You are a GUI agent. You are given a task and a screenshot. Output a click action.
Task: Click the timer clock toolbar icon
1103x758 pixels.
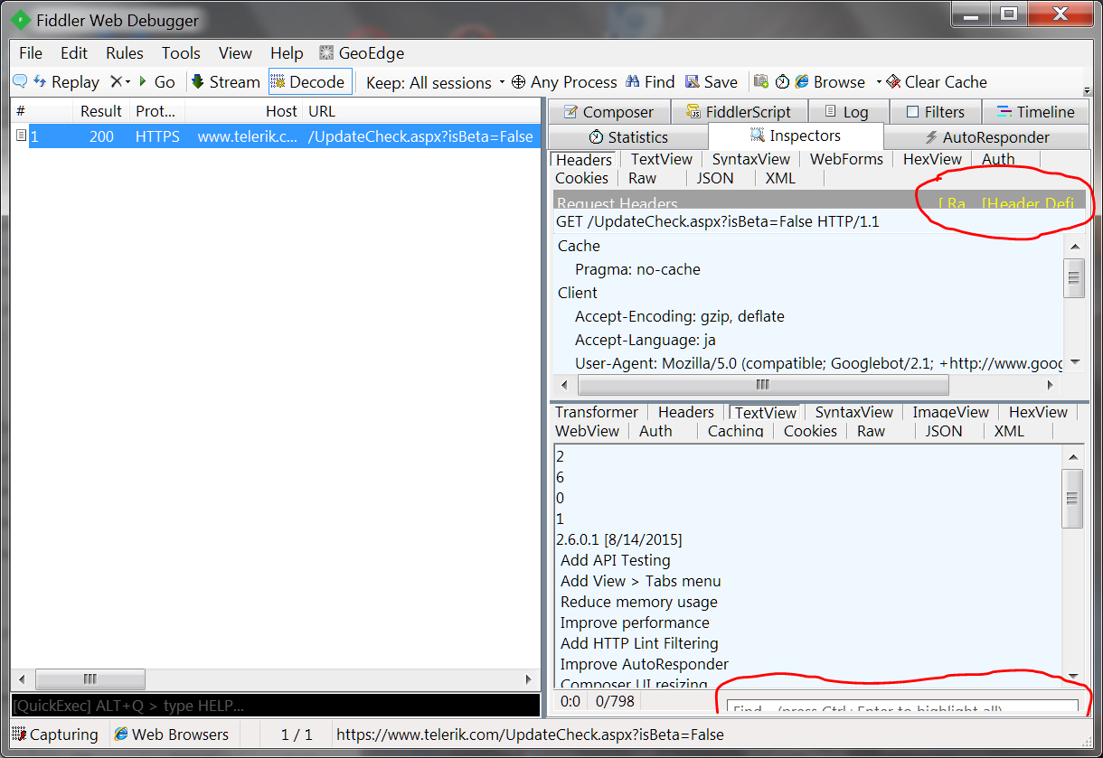(x=782, y=81)
